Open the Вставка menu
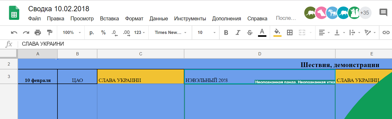 tap(109, 19)
